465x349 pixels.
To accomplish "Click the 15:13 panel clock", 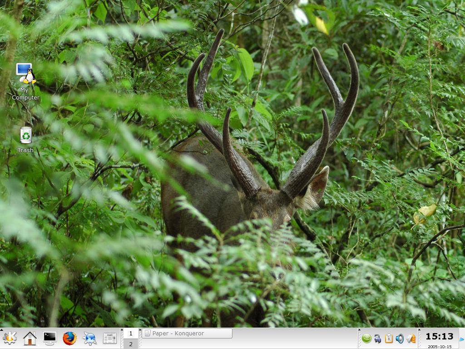I will click(x=440, y=337).
